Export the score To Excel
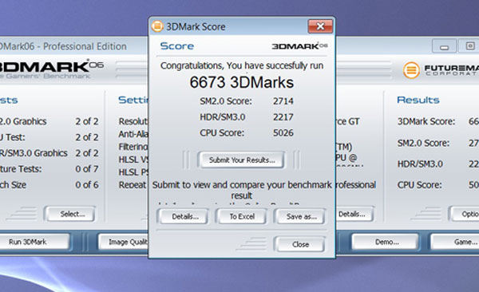Viewport: 479px width, 292px height. [241, 216]
